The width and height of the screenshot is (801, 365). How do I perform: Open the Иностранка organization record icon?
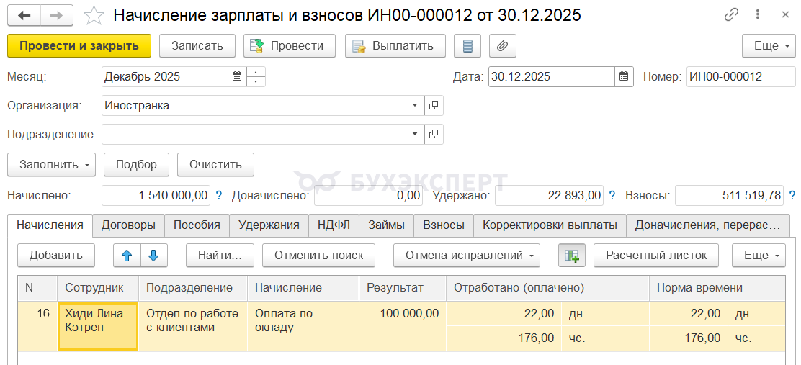434,106
